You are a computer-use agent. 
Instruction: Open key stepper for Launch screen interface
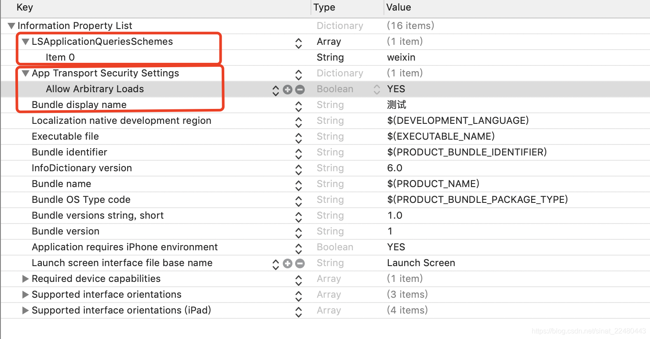coord(276,263)
